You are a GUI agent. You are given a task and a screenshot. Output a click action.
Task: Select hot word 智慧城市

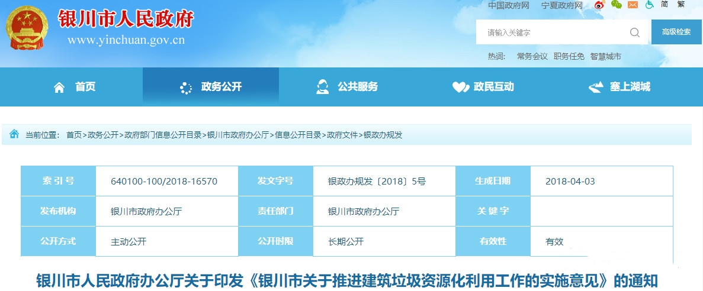pos(606,56)
